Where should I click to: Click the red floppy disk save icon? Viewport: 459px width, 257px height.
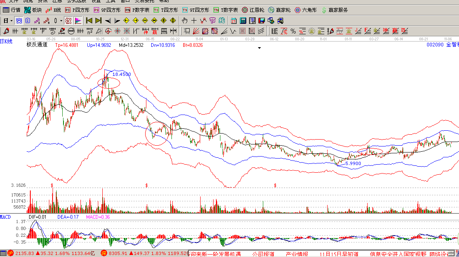[262, 21]
